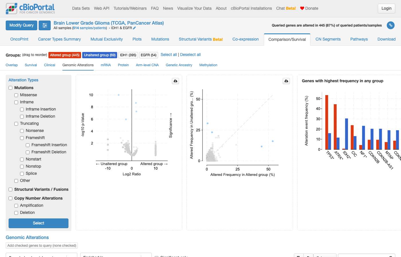
Task: Switch to the Survival subtab
Action: click(31, 65)
